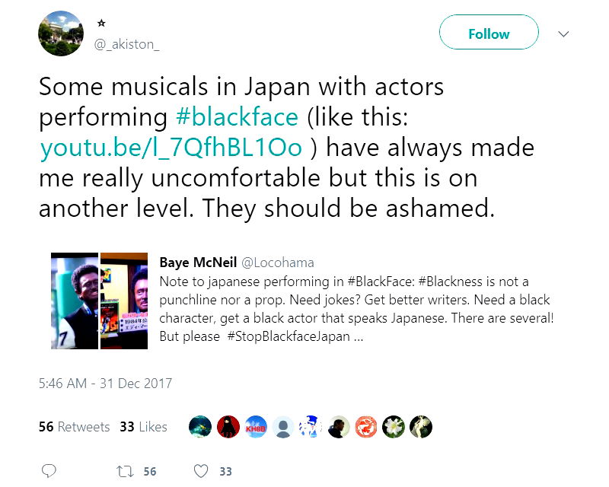Open the tweet options chevron menu
The image size is (609, 487).
point(564,34)
